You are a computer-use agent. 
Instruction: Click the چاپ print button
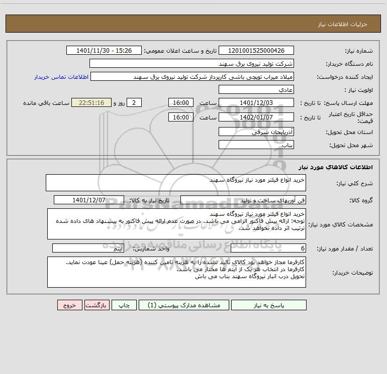click(124, 305)
